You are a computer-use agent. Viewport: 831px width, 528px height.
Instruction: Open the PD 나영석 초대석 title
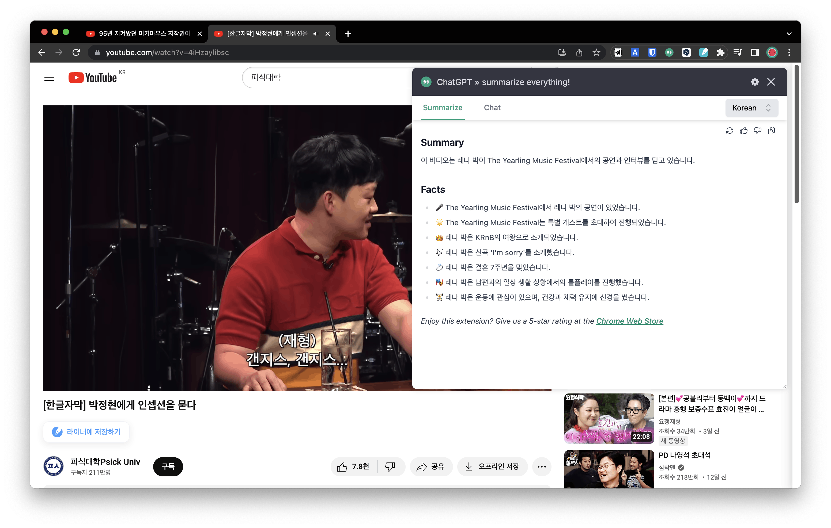(x=684, y=455)
